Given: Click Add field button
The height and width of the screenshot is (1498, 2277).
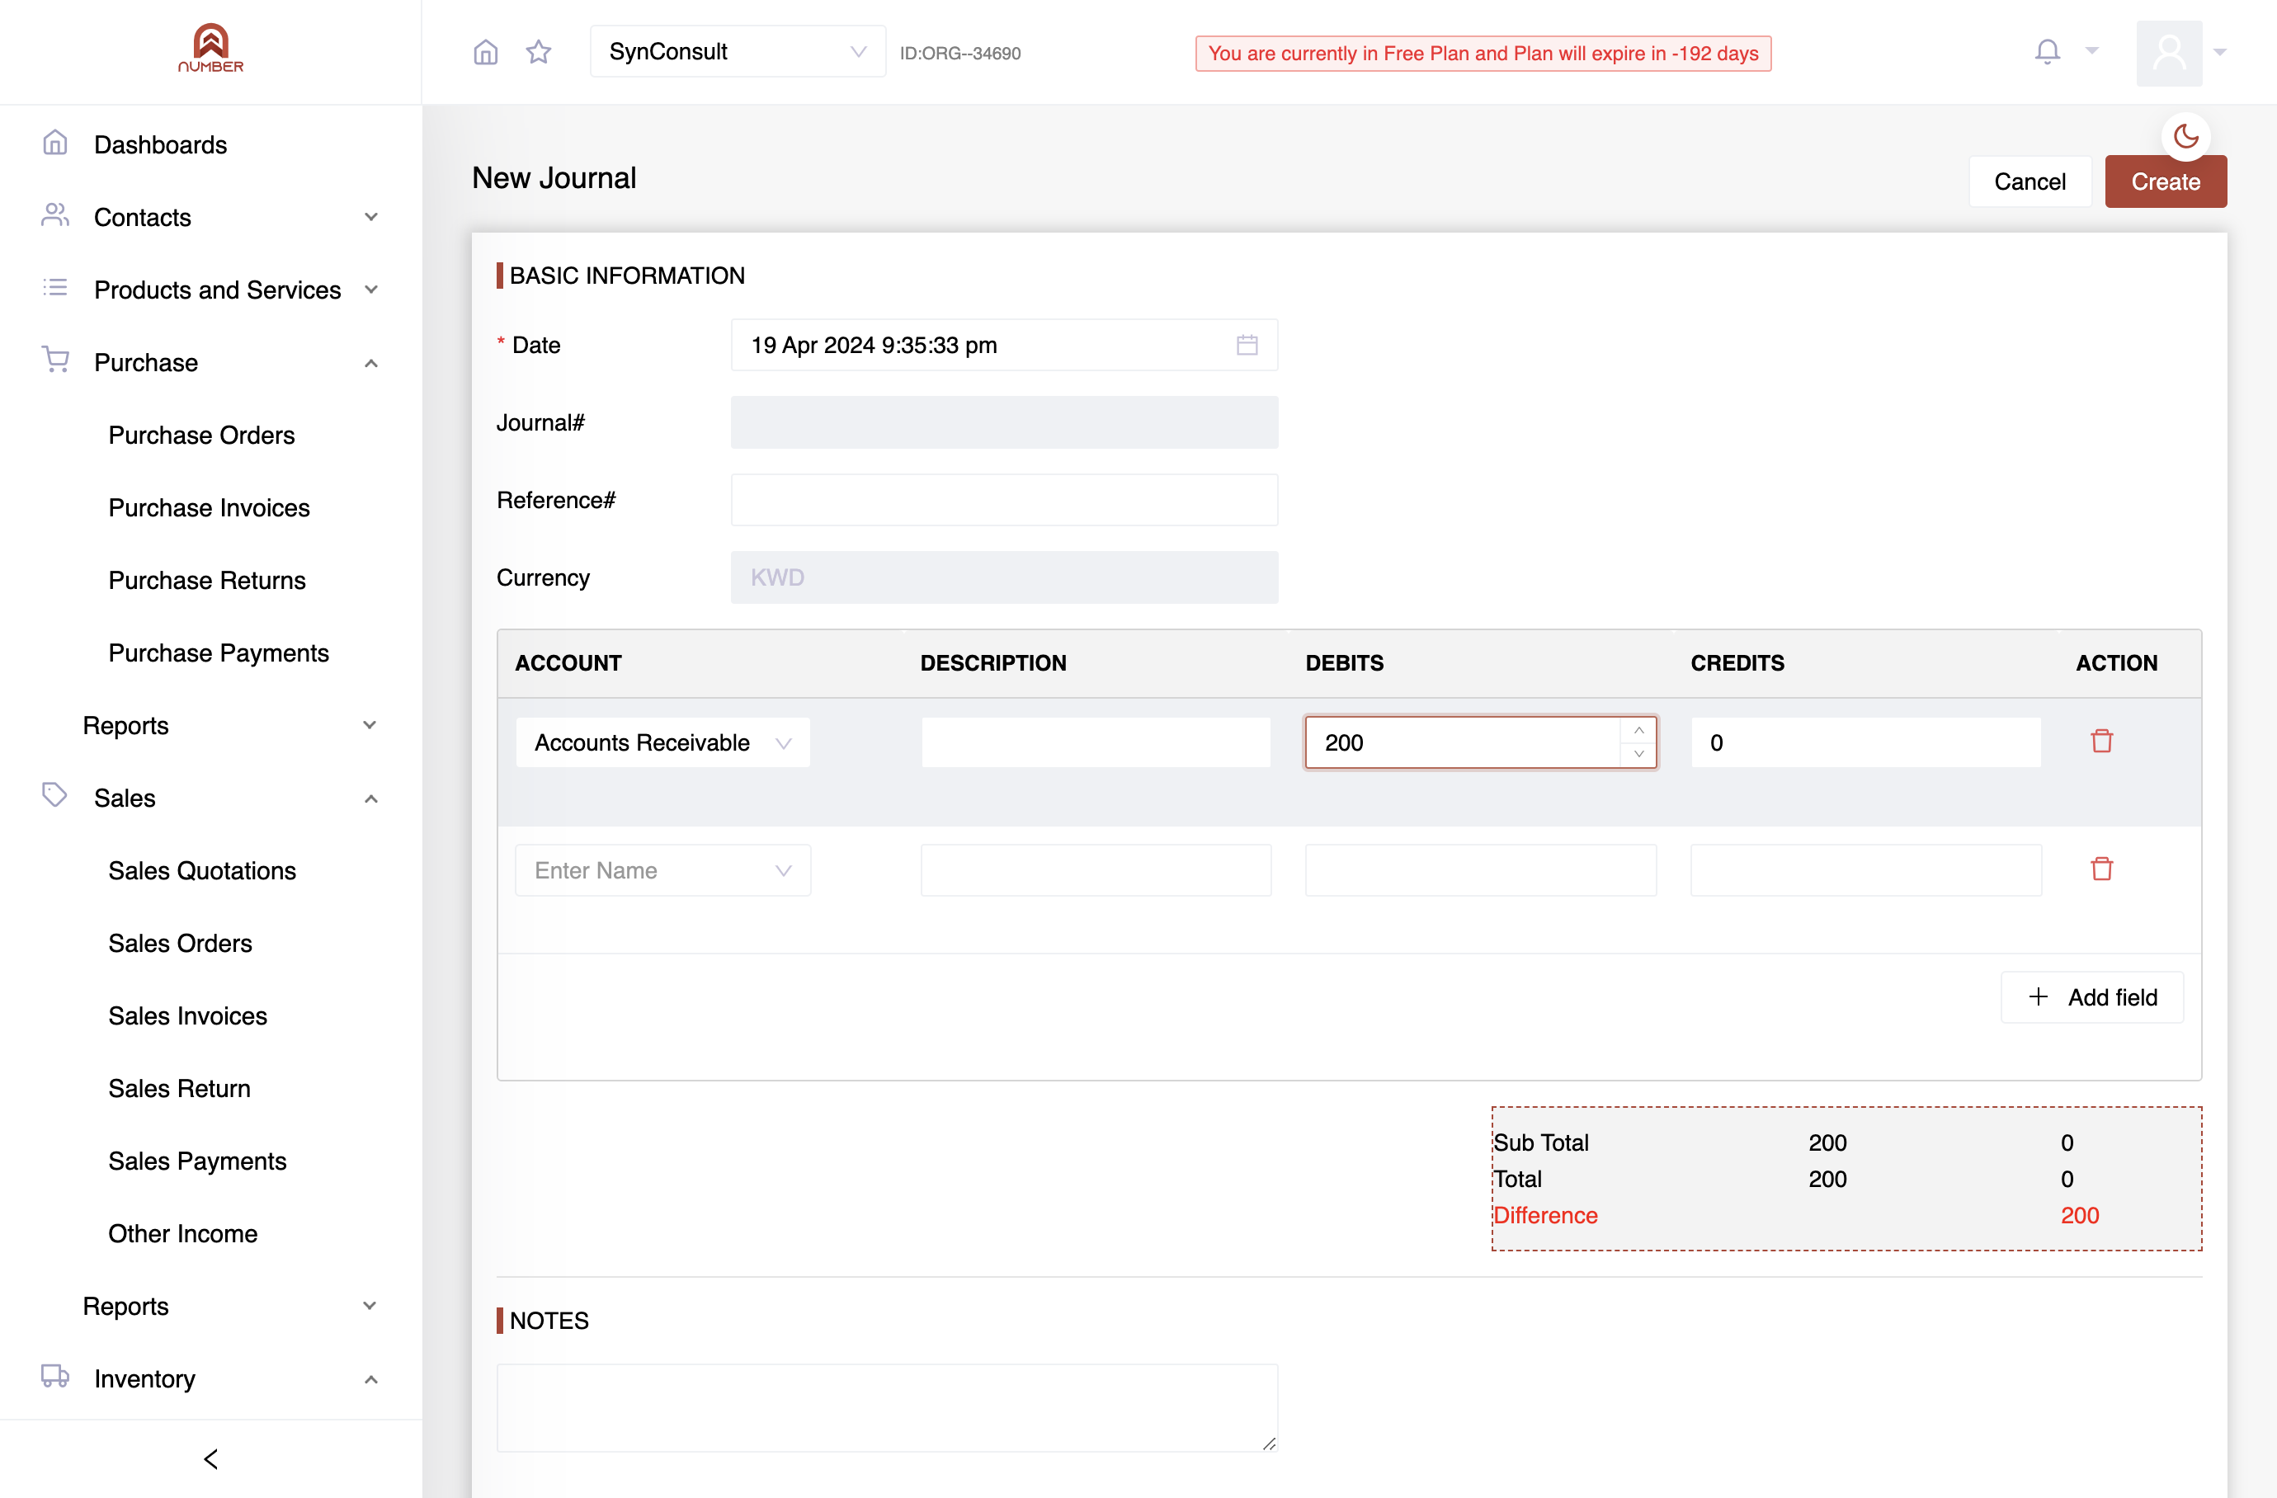Looking at the screenshot, I should tap(2091, 998).
